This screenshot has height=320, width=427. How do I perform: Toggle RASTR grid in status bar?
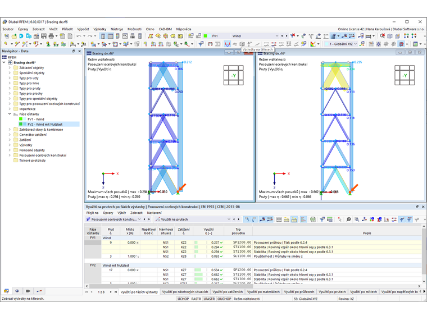[196, 299]
